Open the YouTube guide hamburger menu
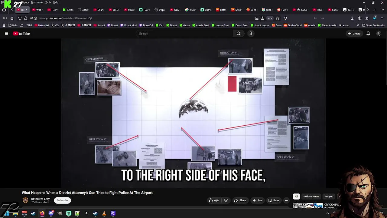387x218 pixels. click(x=6, y=34)
